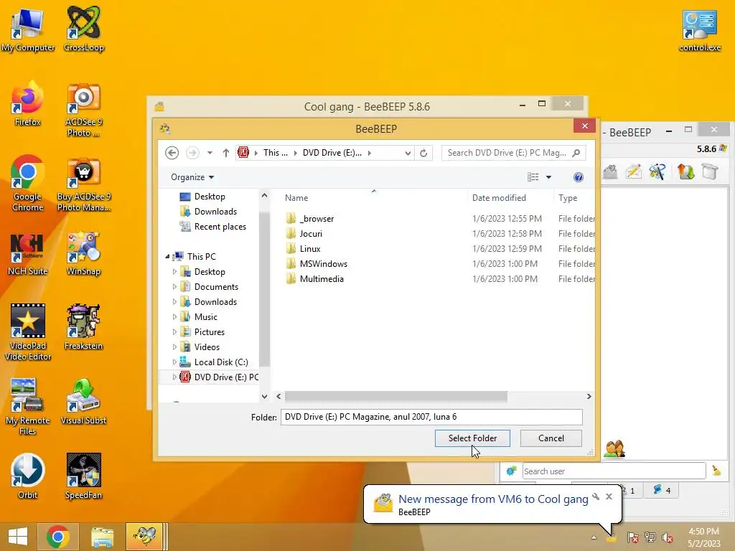Click BeeBEEP write message pencil icon
Screen dimensions: 735x551
633,171
